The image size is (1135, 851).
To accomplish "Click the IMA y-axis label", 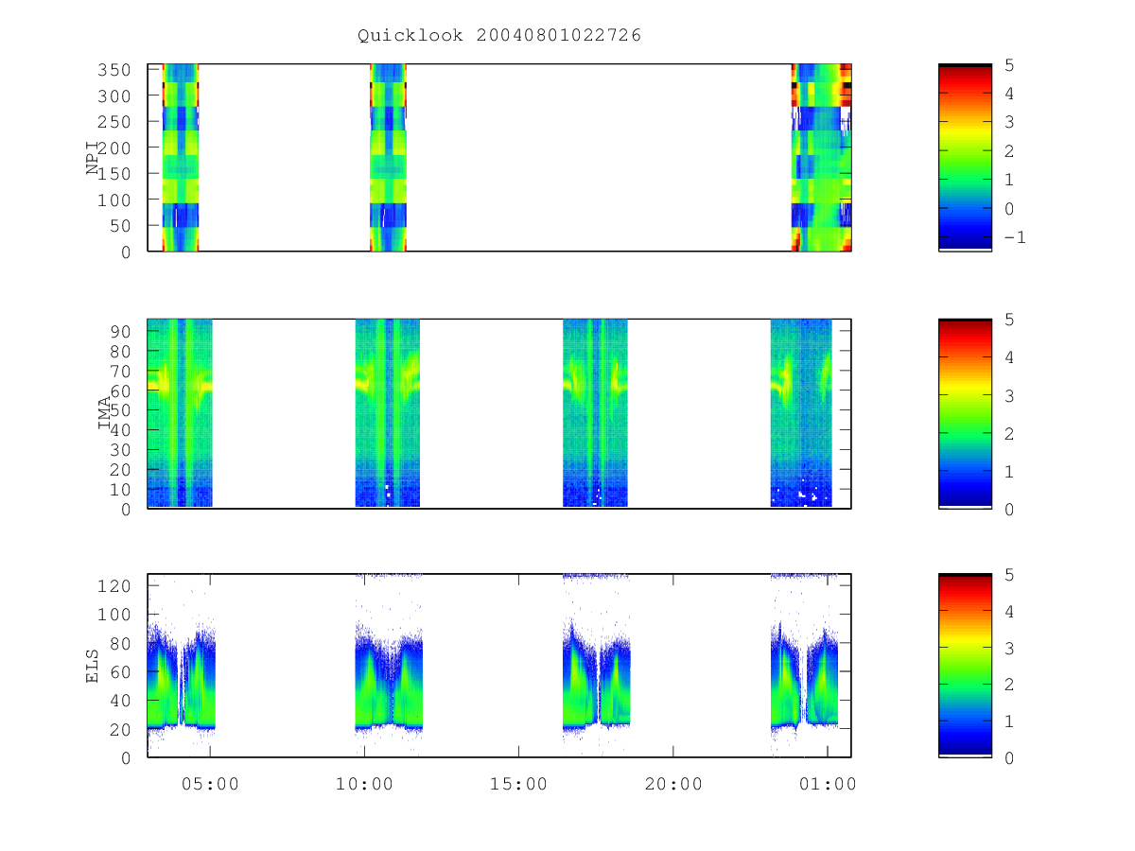I will tap(105, 413).
